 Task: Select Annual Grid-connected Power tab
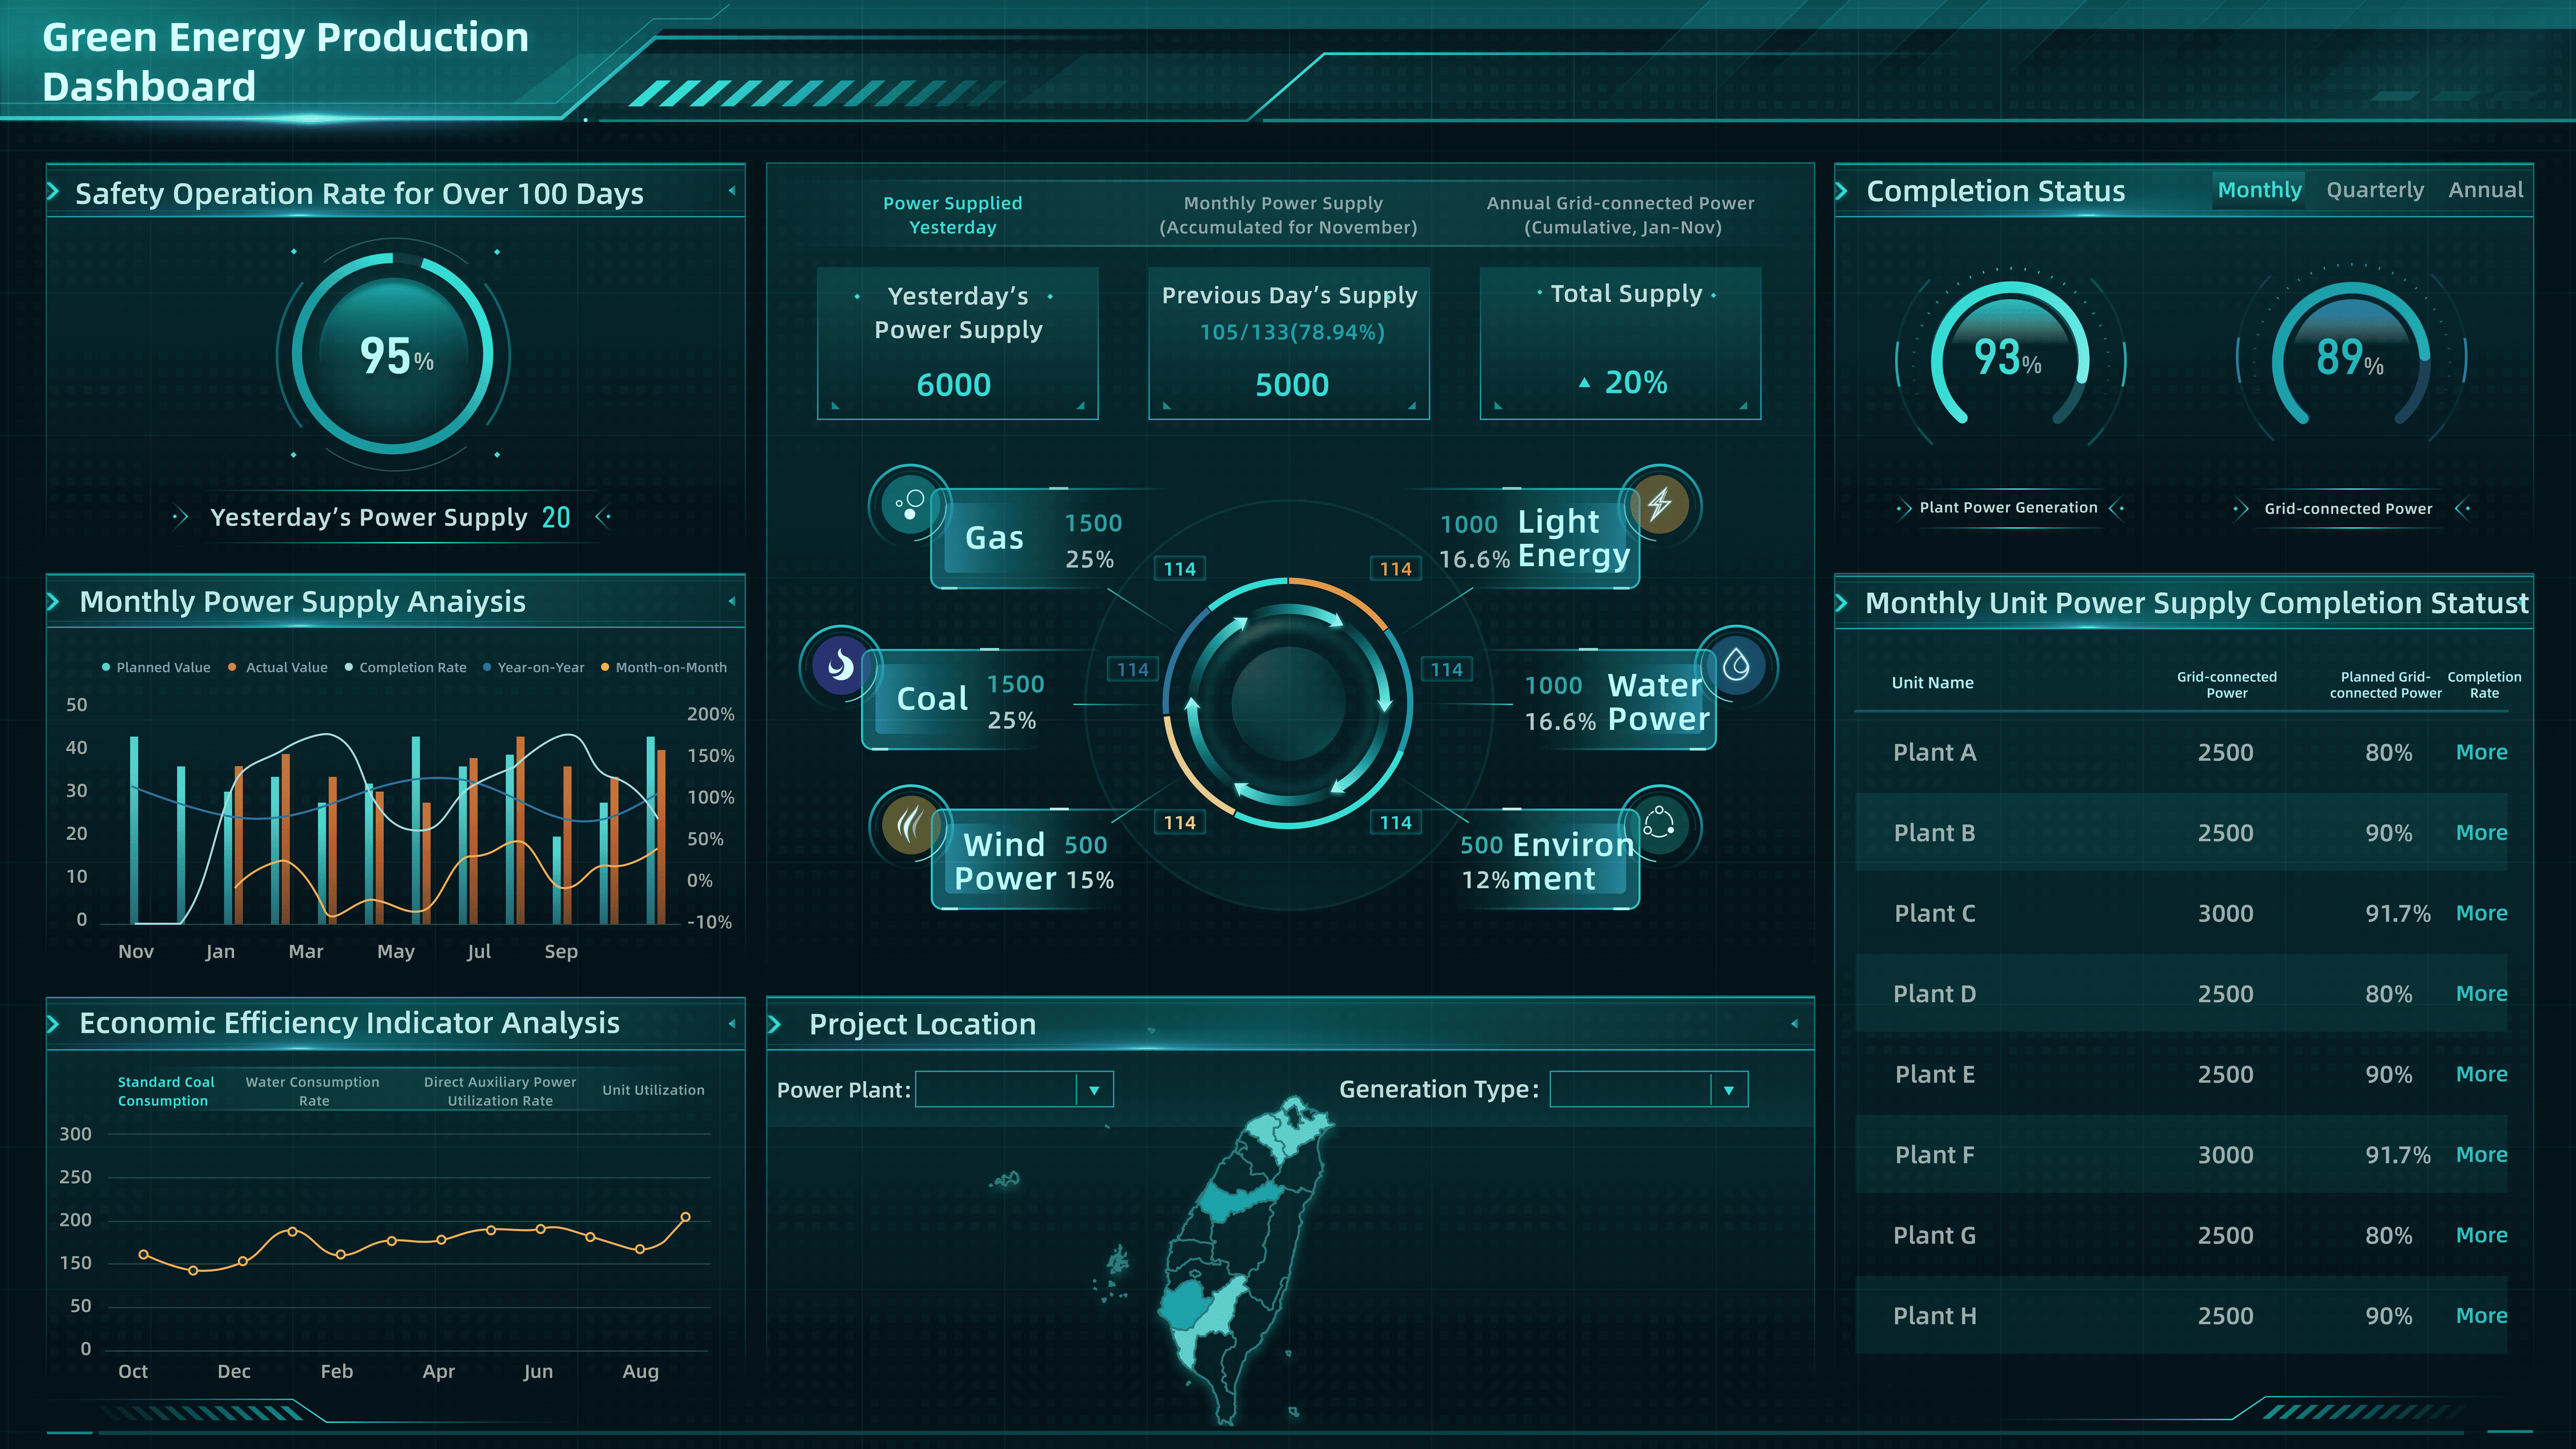point(1621,215)
